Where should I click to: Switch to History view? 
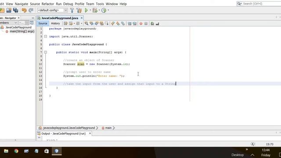55,23
